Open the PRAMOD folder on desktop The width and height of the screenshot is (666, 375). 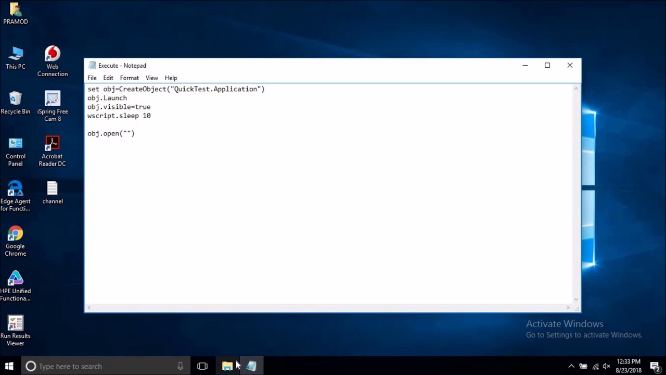(x=15, y=13)
